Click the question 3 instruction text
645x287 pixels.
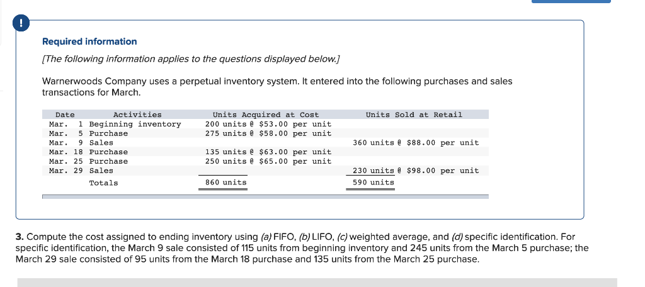click(x=301, y=248)
